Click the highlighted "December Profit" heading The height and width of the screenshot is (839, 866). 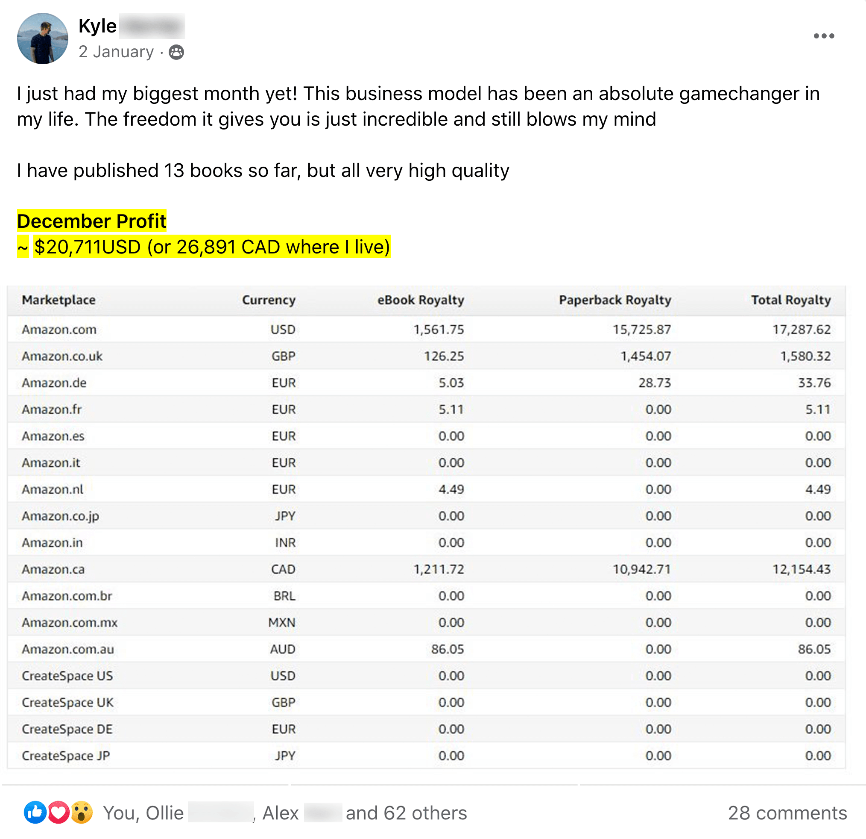point(91,221)
